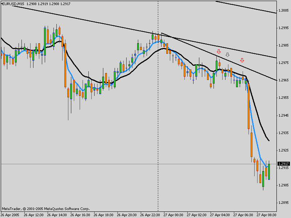The height and width of the screenshot is (218, 291).
Task: Click the 26 Apr 2005 date label
Action: tap(11, 215)
